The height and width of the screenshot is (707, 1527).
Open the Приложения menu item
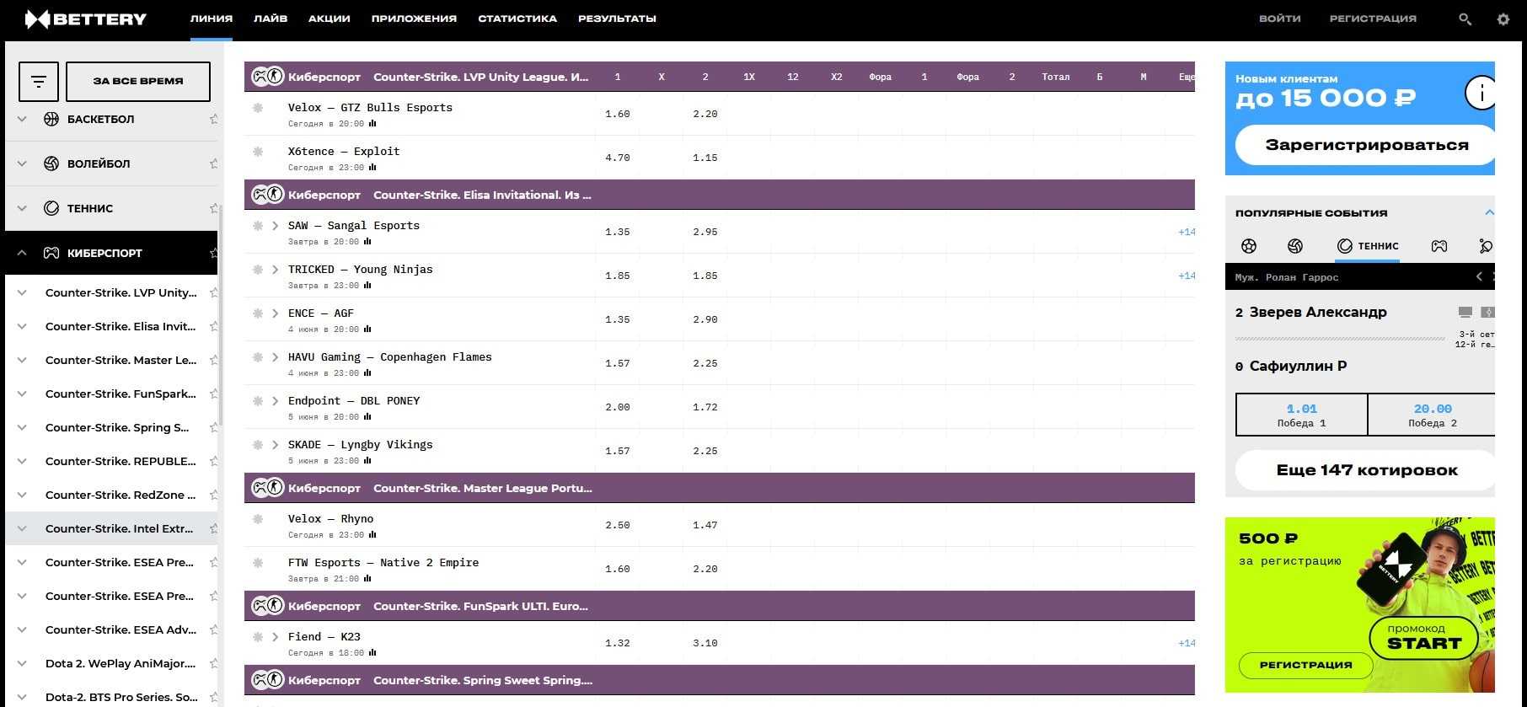[x=414, y=19]
